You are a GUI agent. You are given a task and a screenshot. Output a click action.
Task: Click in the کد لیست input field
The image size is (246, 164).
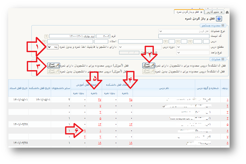click(185, 36)
